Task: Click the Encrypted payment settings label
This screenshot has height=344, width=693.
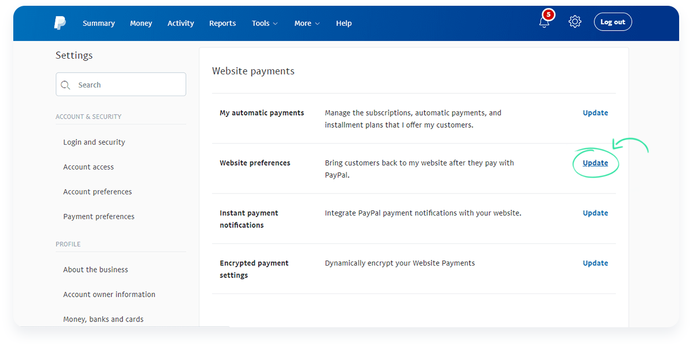Action: coord(254,269)
